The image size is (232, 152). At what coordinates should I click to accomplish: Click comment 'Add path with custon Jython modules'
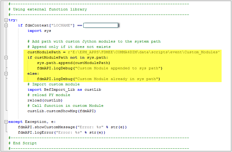(94, 41)
